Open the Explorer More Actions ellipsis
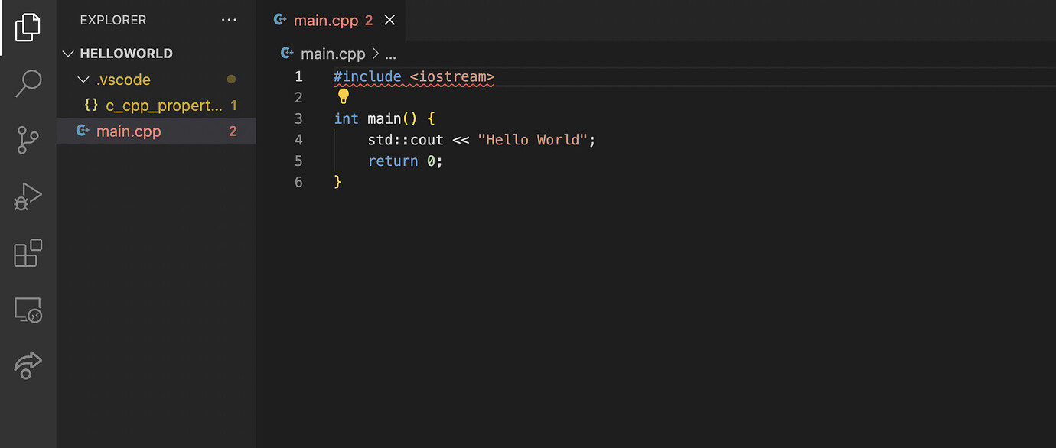Screen dimensions: 1056x448 point(229,20)
